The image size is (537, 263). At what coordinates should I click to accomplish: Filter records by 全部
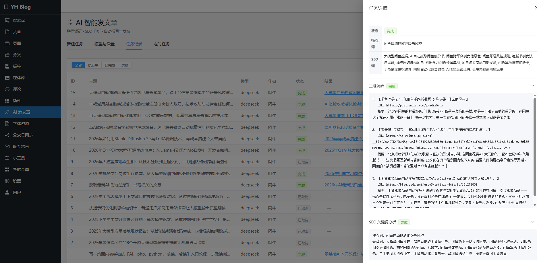click(78, 65)
